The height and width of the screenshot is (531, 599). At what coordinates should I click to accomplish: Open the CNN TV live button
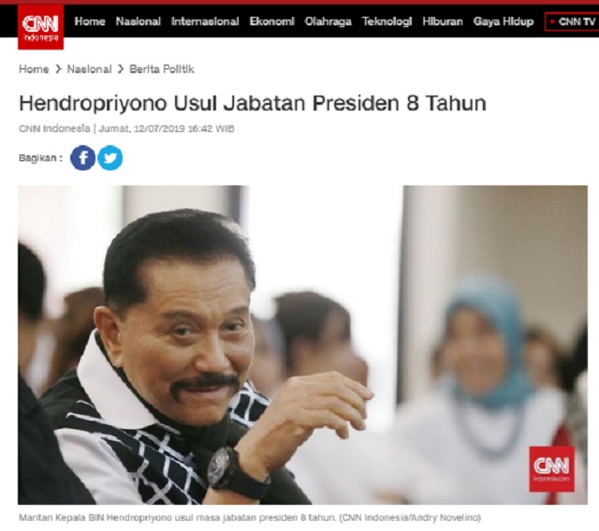(572, 22)
